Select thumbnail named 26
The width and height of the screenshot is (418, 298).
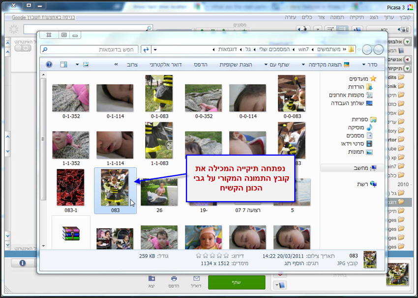pos(159,192)
